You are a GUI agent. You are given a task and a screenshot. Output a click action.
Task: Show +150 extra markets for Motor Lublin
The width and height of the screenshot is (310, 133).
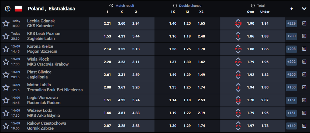pyautogui.click(x=291, y=87)
